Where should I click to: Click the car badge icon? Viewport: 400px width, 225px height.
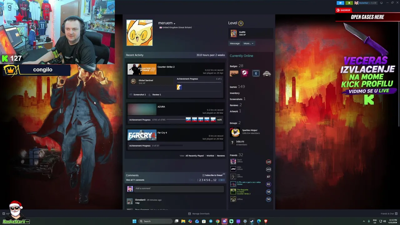pyautogui.click(x=267, y=73)
